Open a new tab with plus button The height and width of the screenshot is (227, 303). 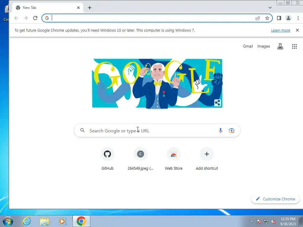pyautogui.click(x=90, y=8)
